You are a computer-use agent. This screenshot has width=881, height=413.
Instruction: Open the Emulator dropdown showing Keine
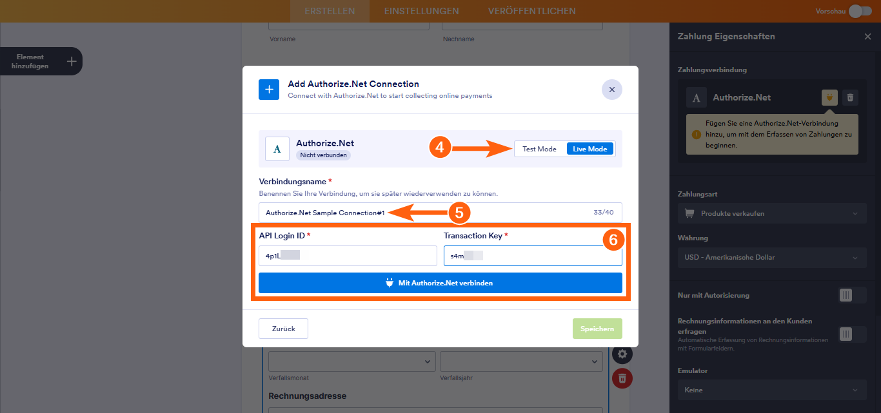coord(772,390)
